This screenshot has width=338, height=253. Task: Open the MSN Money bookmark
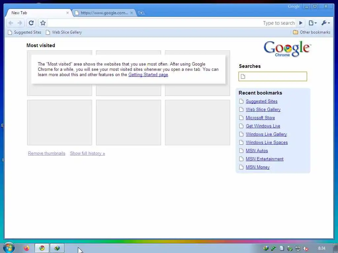pos(258,167)
